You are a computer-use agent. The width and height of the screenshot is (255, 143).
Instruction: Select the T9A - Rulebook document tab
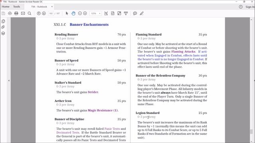click(x=39, y=7)
